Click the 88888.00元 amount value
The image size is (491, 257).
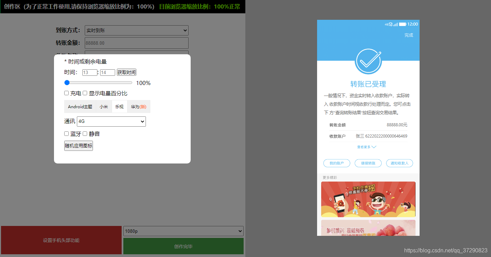[x=397, y=125]
